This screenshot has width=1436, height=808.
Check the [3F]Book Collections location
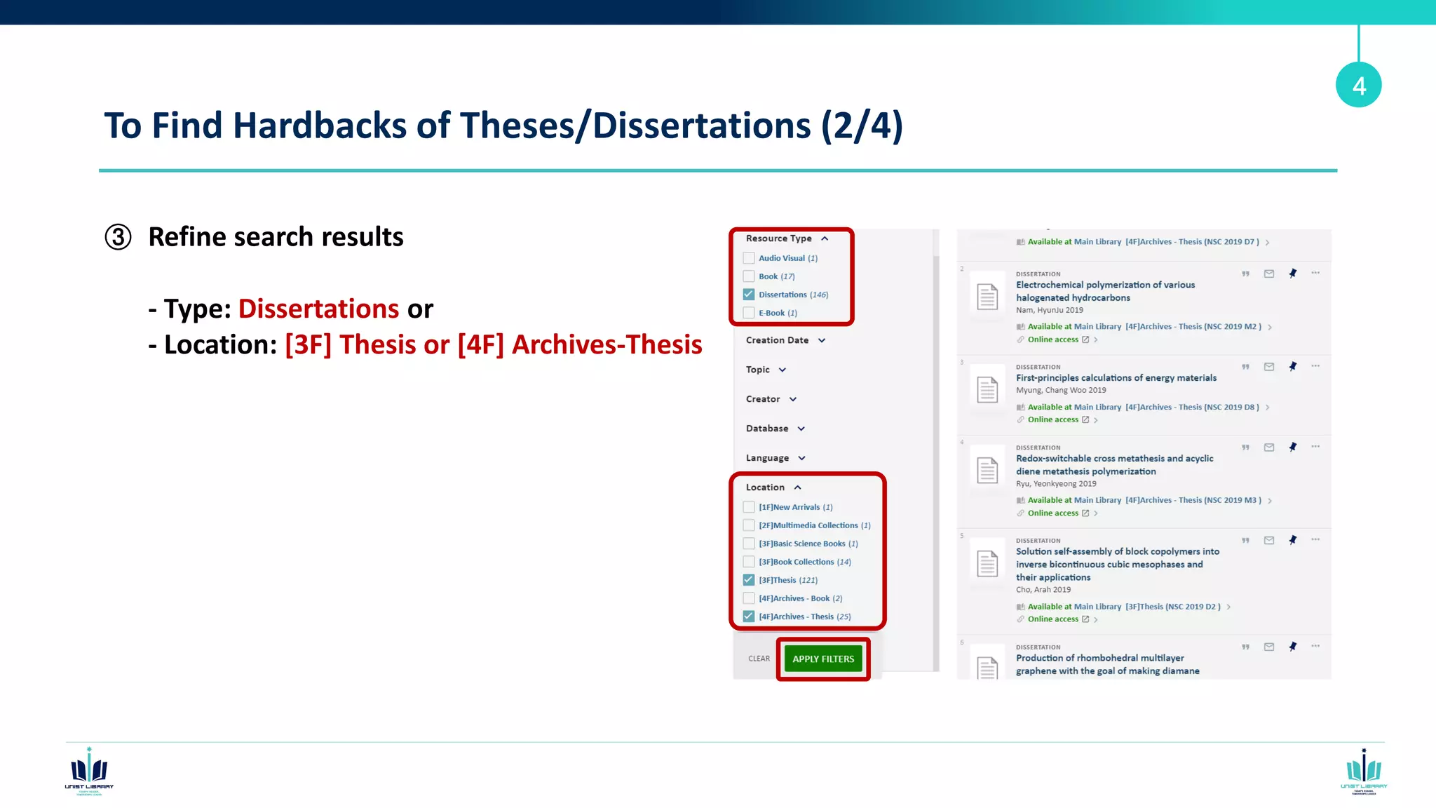pyautogui.click(x=749, y=562)
